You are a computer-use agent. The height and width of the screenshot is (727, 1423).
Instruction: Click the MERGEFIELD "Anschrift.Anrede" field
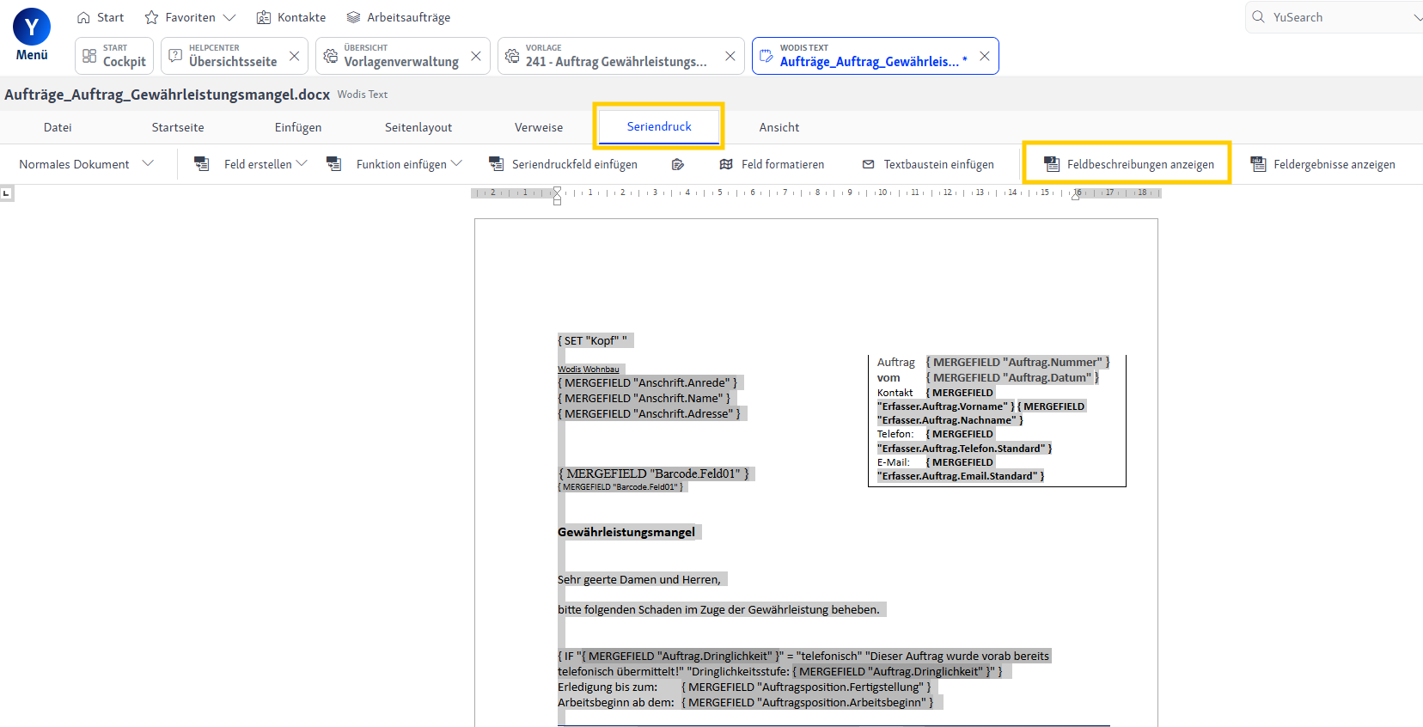click(x=648, y=383)
